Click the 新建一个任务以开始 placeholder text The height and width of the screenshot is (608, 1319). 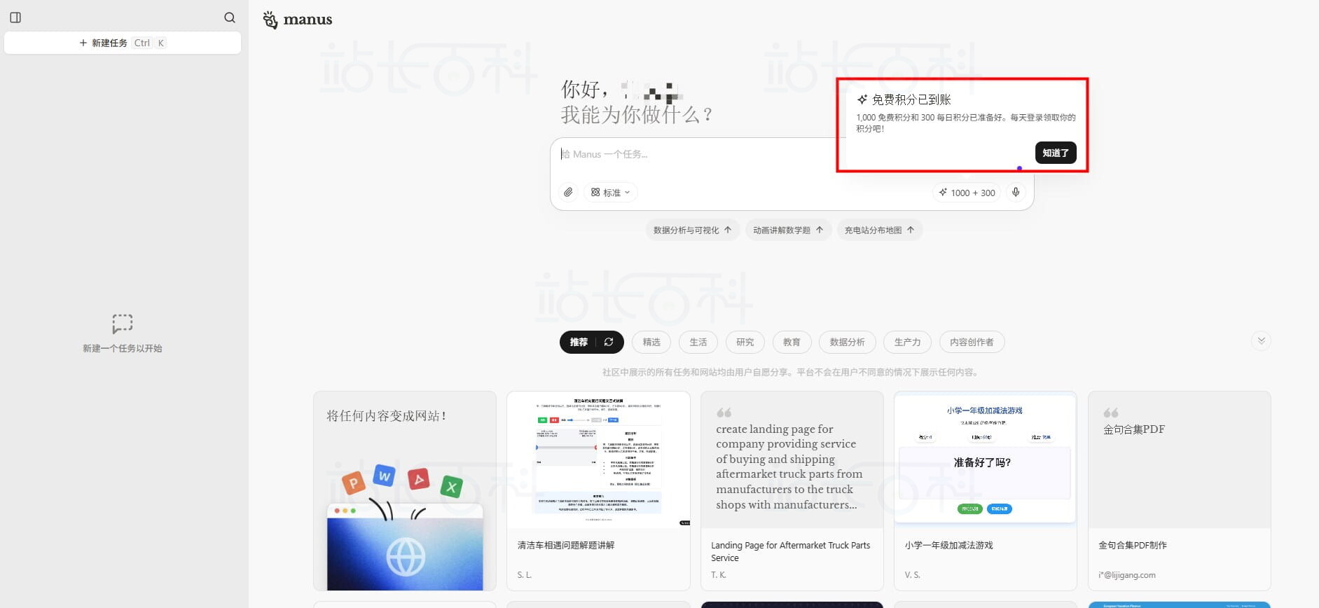[x=123, y=348]
